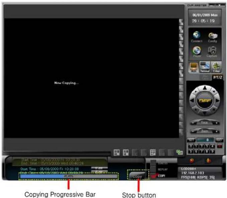The width and height of the screenshot is (227, 198).
Task: Click keypad digit 3
Action: pyautogui.click(x=207, y=146)
